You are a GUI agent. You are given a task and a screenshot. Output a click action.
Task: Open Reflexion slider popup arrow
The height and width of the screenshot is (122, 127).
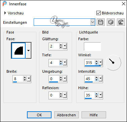point(65,95)
